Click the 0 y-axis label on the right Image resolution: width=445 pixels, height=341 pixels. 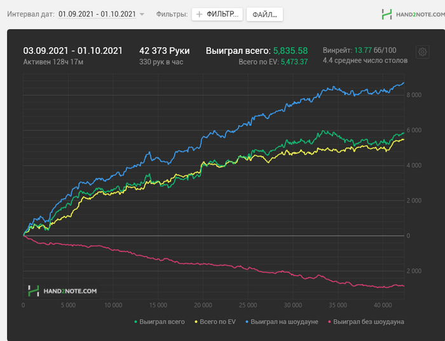pos(408,236)
